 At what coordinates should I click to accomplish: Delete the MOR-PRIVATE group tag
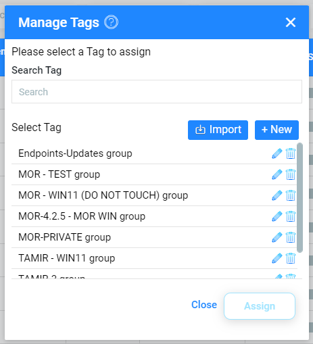(x=291, y=237)
